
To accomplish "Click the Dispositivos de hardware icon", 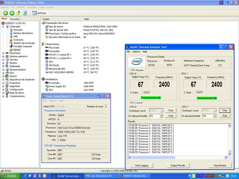I will point(7,79).
